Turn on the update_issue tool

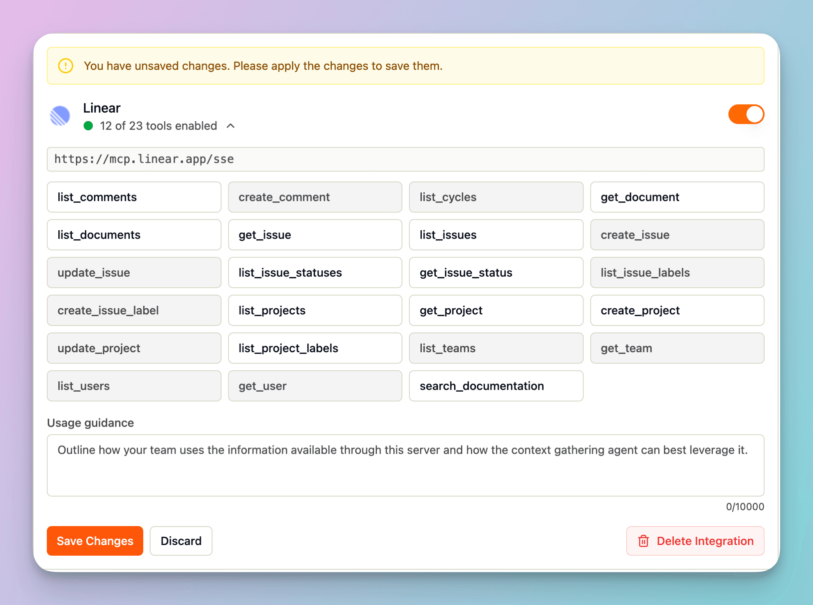tap(134, 273)
